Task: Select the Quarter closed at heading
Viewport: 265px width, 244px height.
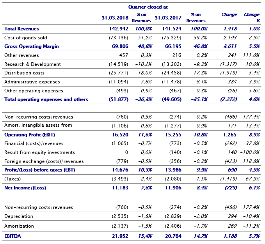Action: 148,7
